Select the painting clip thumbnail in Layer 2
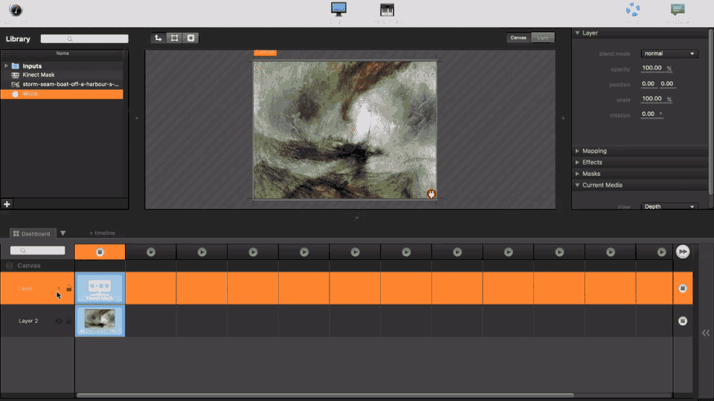The height and width of the screenshot is (401, 714). point(100,321)
